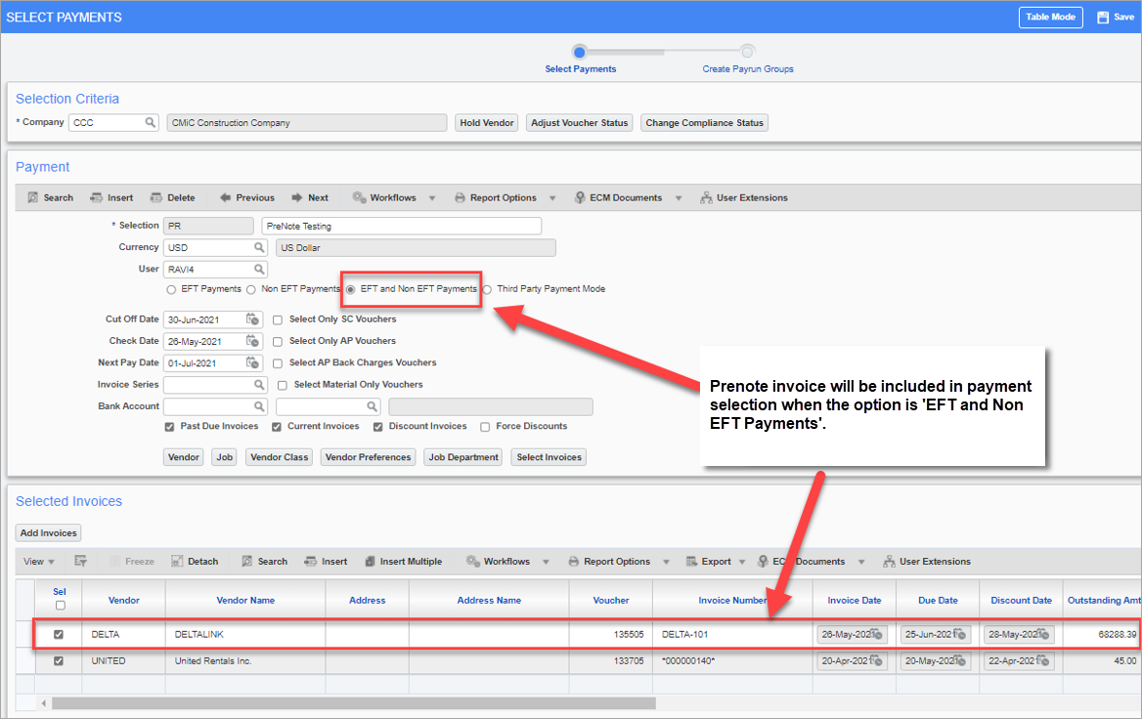The image size is (1142, 719).
Task: Click the Save disk icon
Action: [1103, 17]
